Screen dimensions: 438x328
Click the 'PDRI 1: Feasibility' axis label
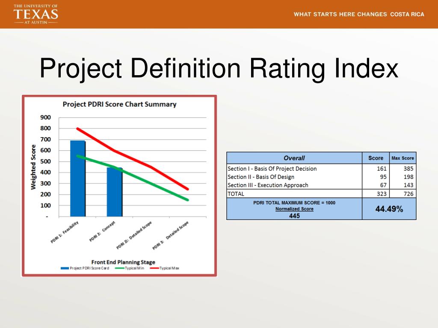point(65,232)
